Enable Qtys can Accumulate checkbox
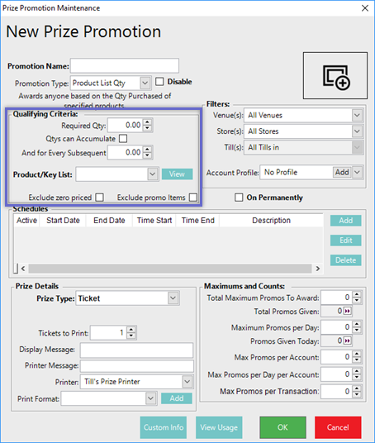375x443 pixels. click(x=123, y=139)
